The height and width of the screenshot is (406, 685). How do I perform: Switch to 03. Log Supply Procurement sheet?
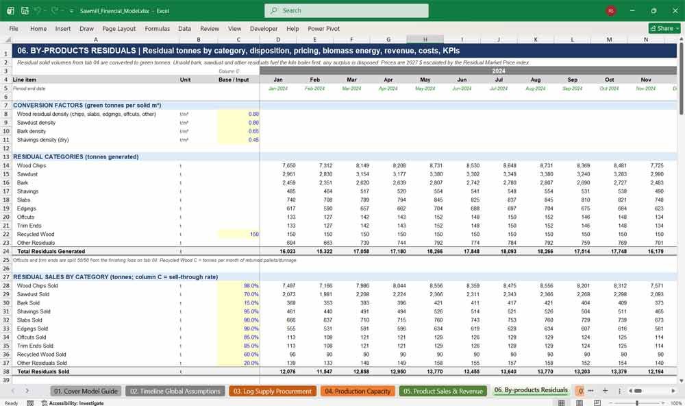point(272,391)
